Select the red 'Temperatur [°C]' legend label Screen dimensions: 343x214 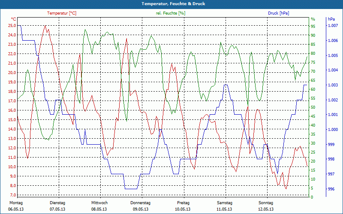pyautogui.click(x=62, y=13)
